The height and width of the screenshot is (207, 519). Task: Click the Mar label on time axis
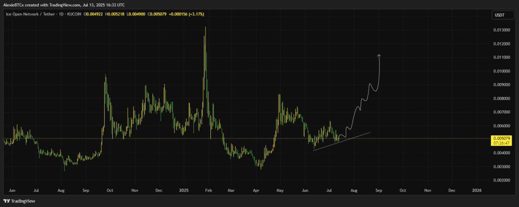click(231, 190)
